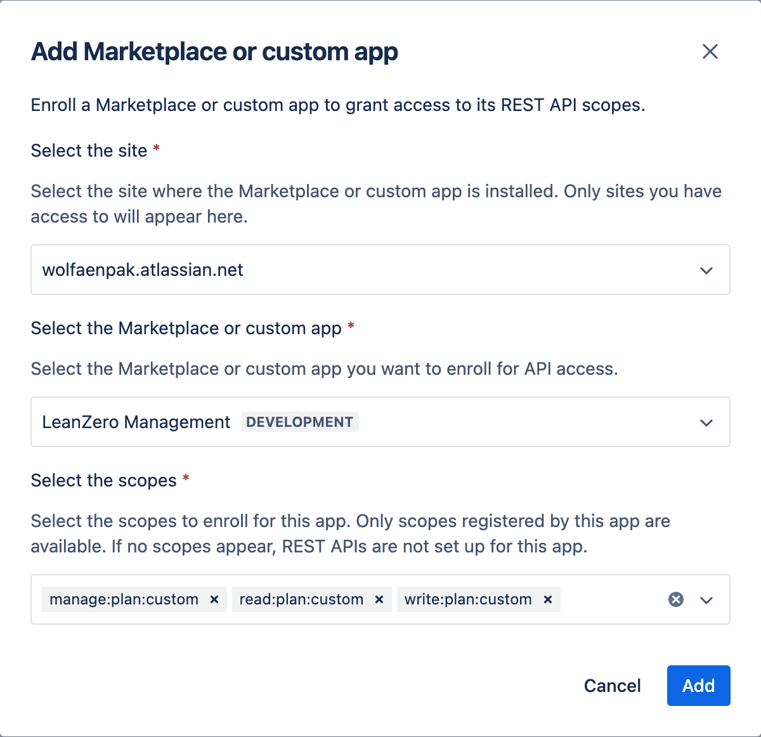Close the Add Marketplace app dialog
This screenshot has width=761, height=737.
[710, 51]
